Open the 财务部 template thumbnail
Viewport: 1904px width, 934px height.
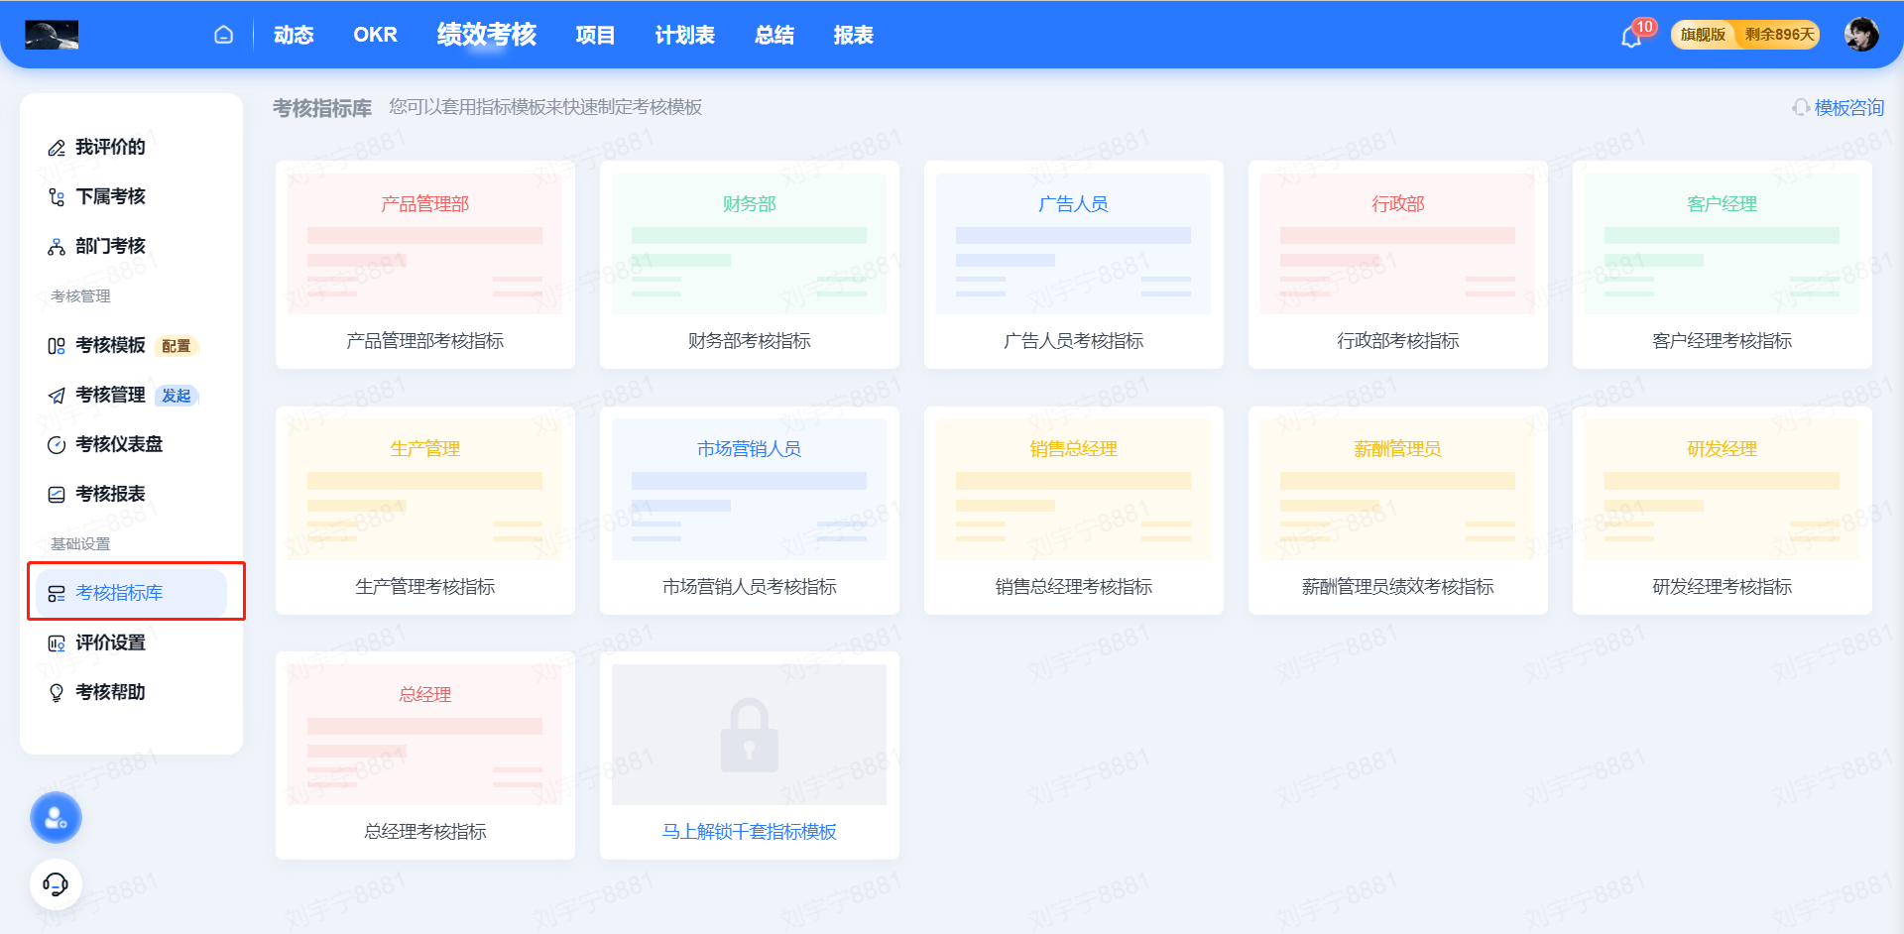pos(749,244)
